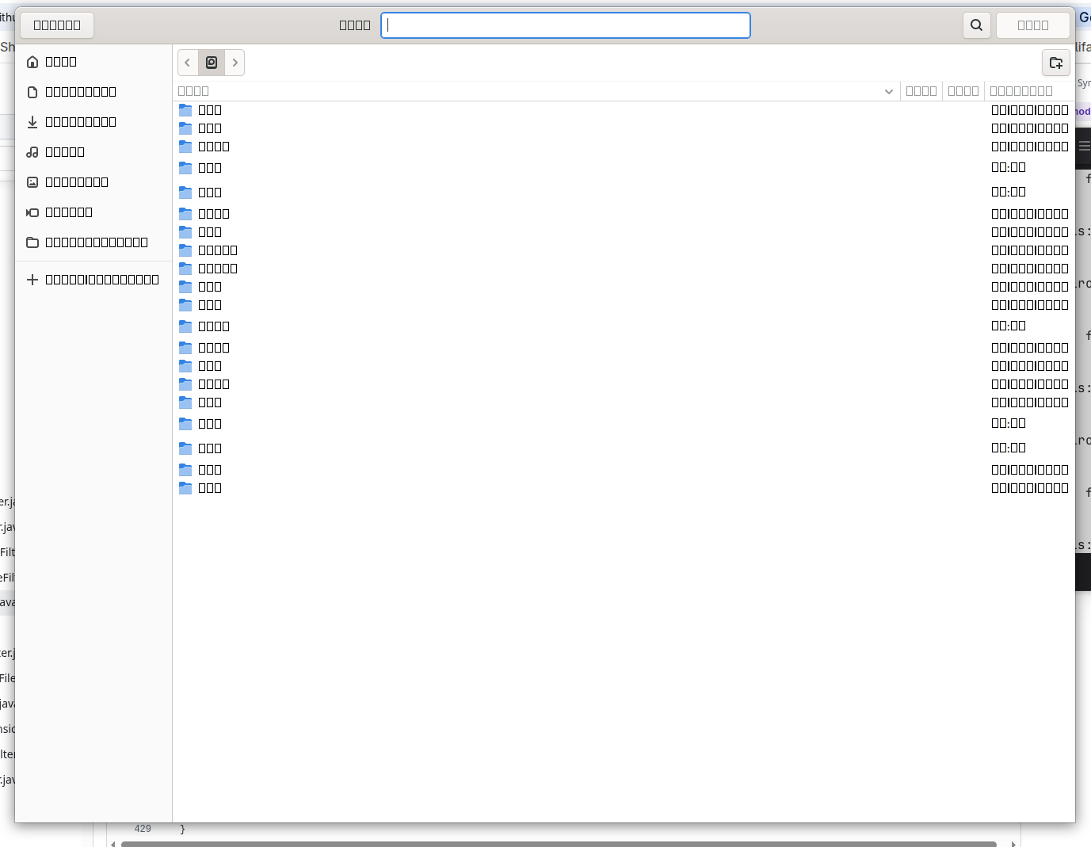The height and width of the screenshot is (847, 1091).
Task: Click the left chevron in path bar
Action: coord(188,63)
